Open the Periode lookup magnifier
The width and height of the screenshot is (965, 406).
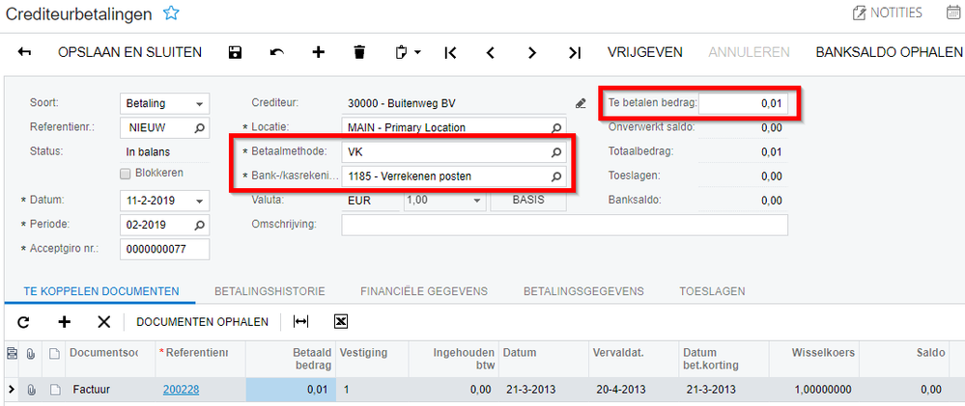(x=199, y=225)
